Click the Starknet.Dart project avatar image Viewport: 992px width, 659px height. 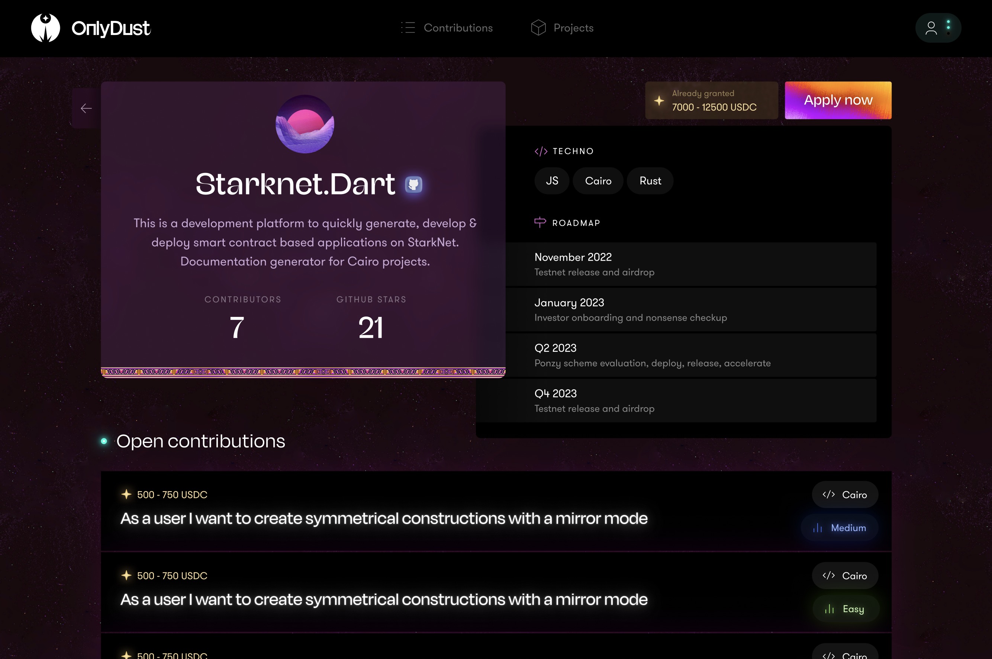[305, 124]
